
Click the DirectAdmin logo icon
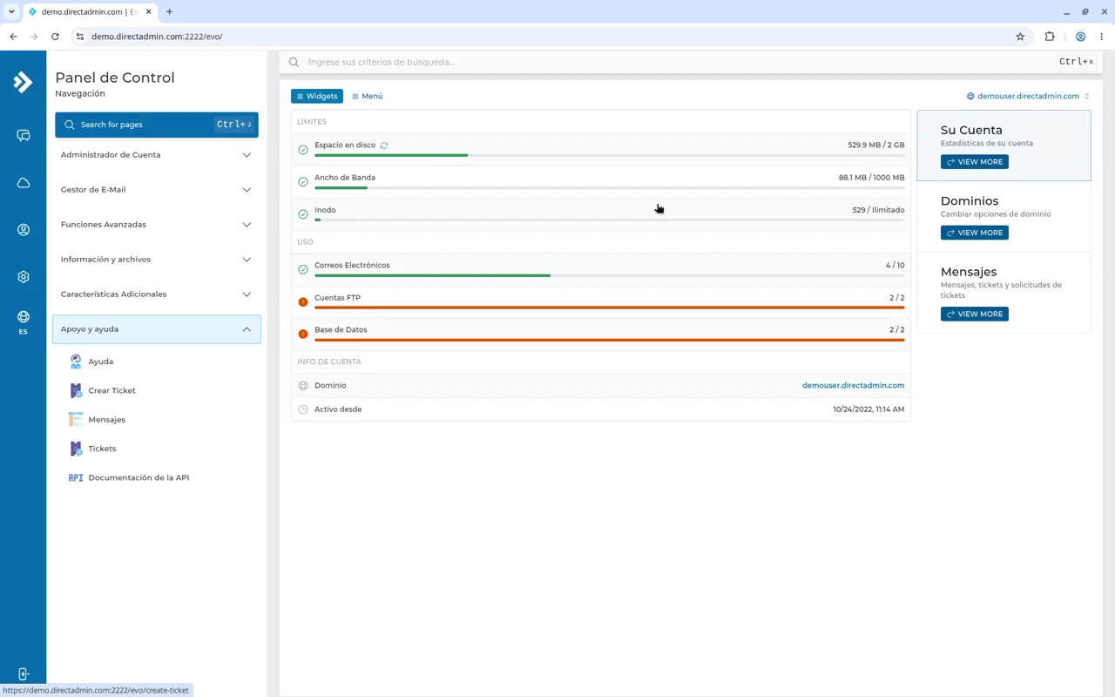click(x=23, y=82)
